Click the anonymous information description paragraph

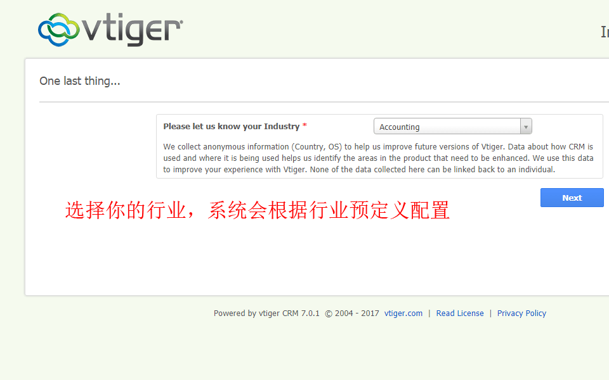point(378,158)
